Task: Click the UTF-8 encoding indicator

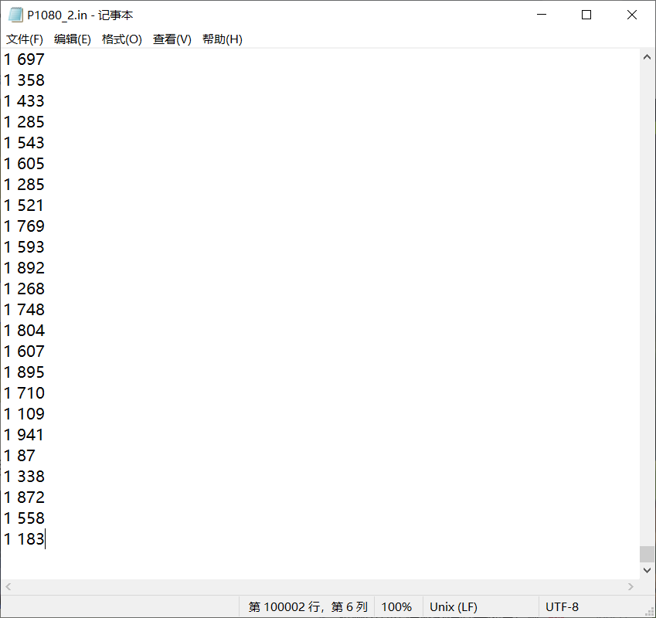Action: [x=562, y=607]
